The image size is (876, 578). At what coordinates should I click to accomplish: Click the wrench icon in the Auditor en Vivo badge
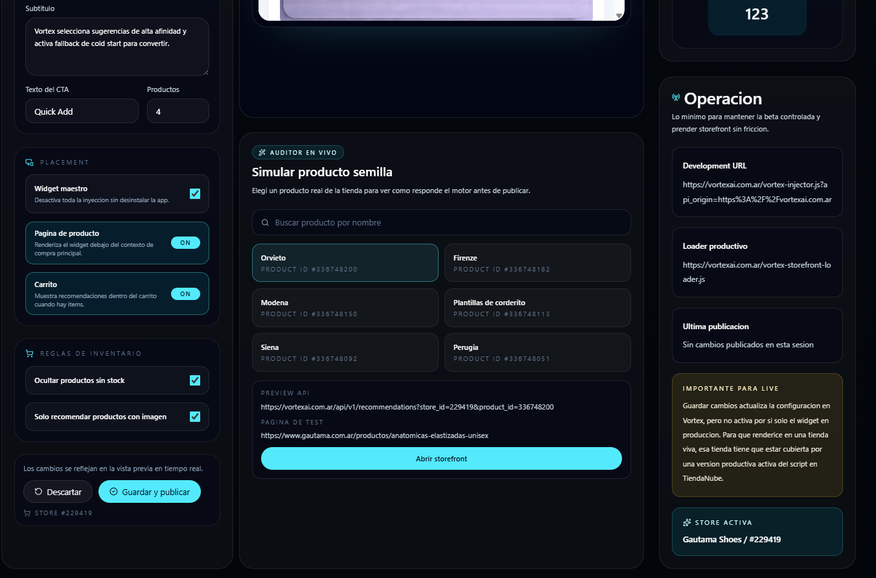pos(262,152)
